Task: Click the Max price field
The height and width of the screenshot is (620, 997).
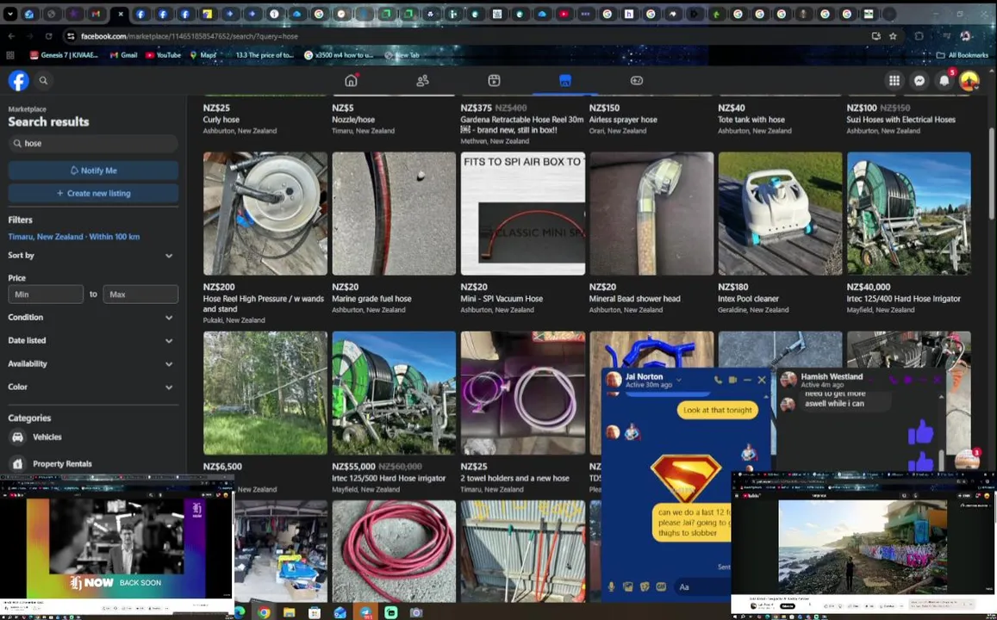Action: click(x=140, y=294)
